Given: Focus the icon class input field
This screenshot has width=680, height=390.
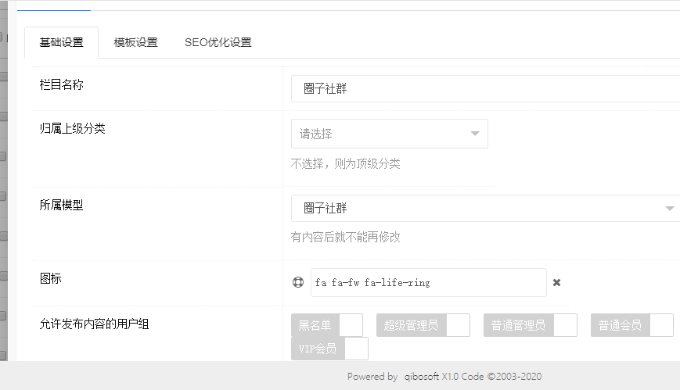Looking at the screenshot, I should [x=428, y=282].
